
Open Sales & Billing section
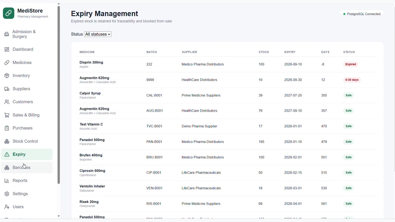tap(27, 115)
